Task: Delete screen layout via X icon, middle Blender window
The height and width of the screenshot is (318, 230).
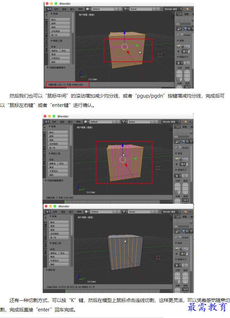Action: tap(118, 122)
